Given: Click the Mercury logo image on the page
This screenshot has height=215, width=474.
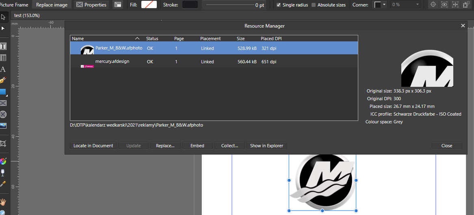Looking at the screenshot, I should 322,182.
